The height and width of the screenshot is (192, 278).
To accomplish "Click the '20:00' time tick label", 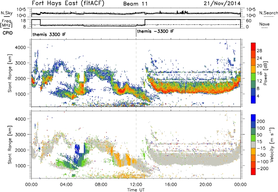I will click(x=206, y=185).
